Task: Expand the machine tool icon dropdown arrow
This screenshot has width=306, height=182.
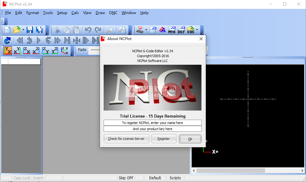Action: click(x=146, y=30)
